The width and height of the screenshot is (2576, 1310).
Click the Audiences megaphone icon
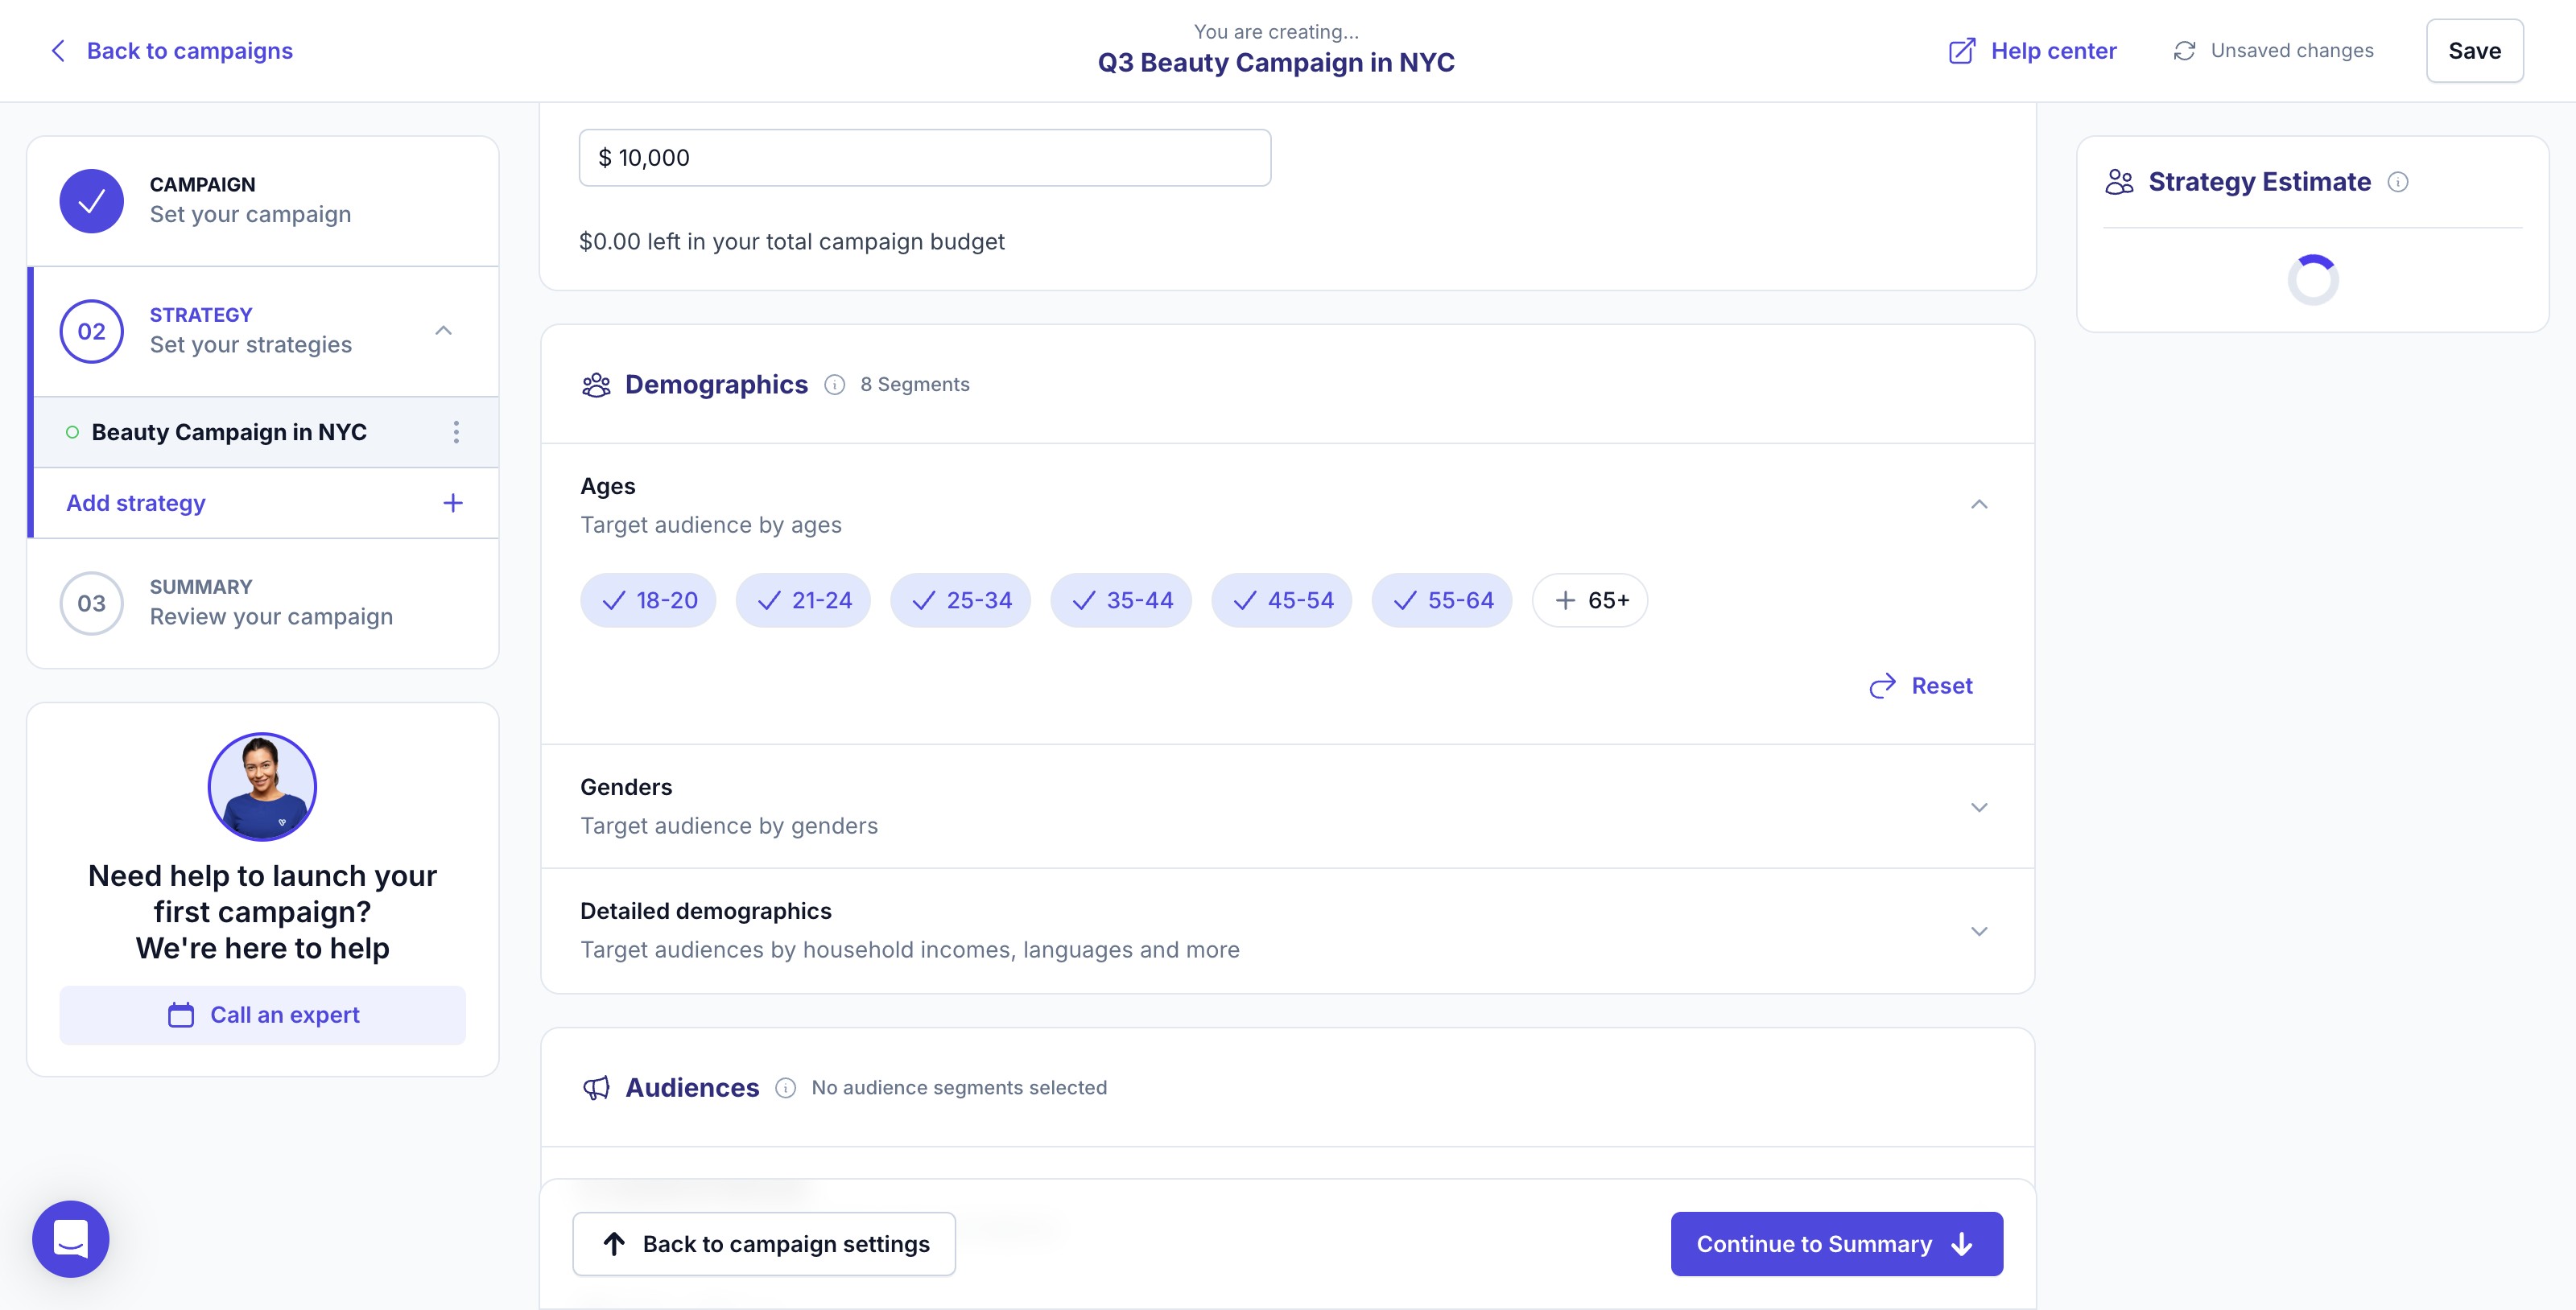596,1088
